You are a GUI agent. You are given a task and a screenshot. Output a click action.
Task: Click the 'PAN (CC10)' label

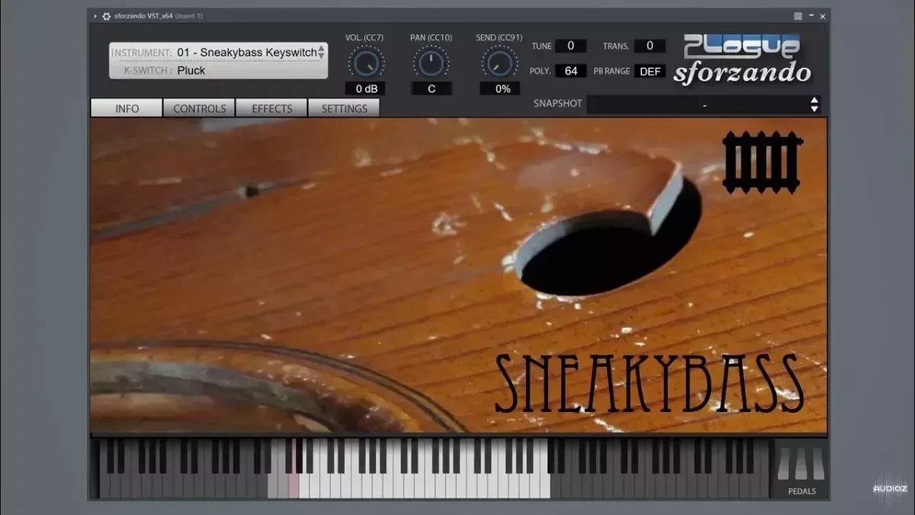[x=432, y=37]
